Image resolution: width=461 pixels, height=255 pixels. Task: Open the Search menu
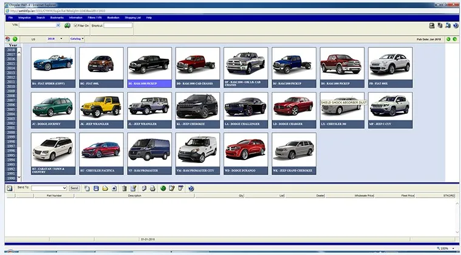[x=41, y=18]
